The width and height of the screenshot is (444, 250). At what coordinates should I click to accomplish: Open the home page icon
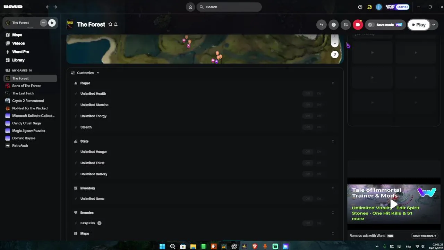[x=190, y=7]
